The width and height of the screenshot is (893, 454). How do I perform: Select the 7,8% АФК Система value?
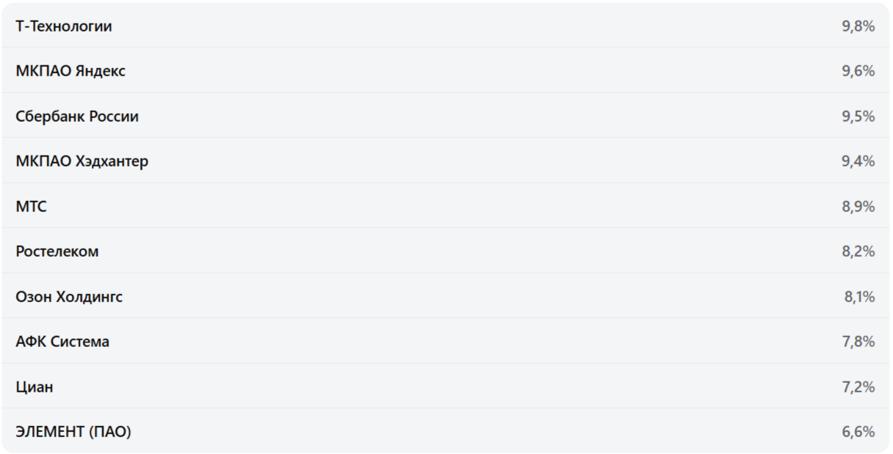[858, 342]
